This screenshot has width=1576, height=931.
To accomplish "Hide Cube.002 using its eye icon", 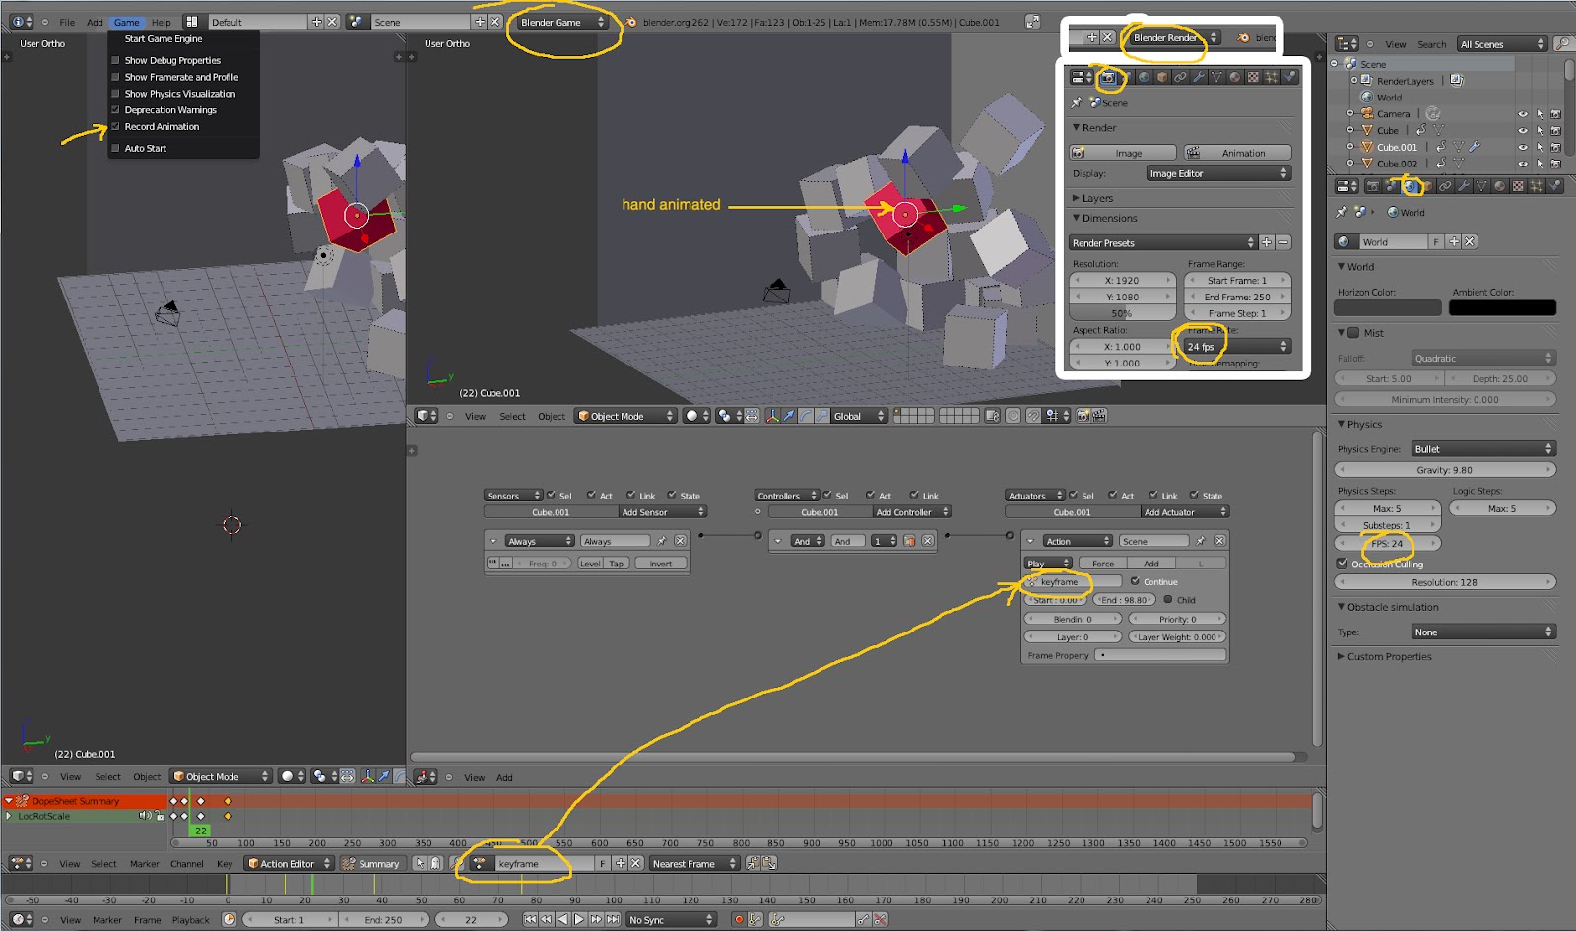I will click(1522, 162).
